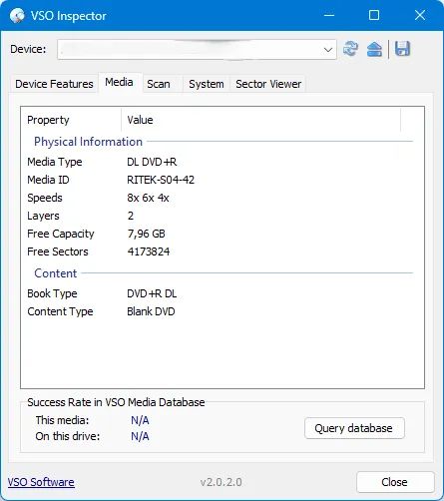Screen dimensions: 444x501
Task: Open the VSO Software link
Action: 41,482
